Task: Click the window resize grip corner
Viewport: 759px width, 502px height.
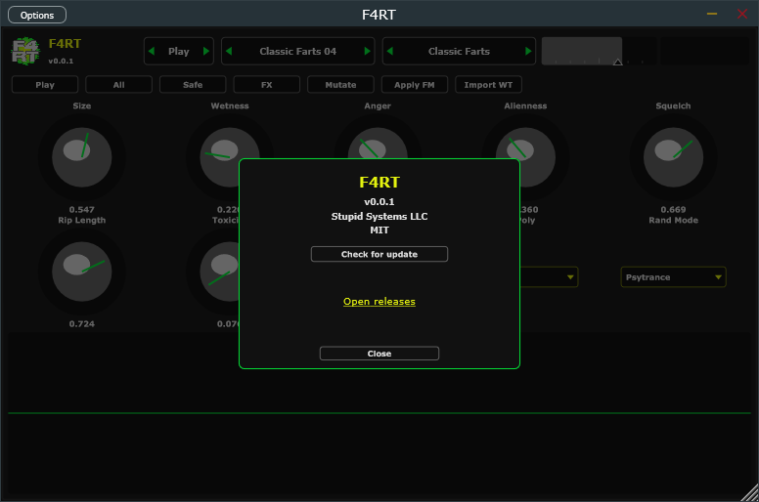Action: pyautogui.click(x=750, y=493)
